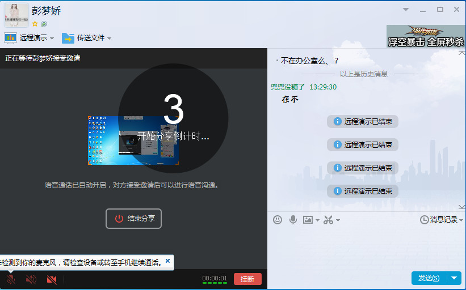Viewport: 466px width, 290px height.
Task: Click the voice message microphone icon
Action: pos(293,220)
